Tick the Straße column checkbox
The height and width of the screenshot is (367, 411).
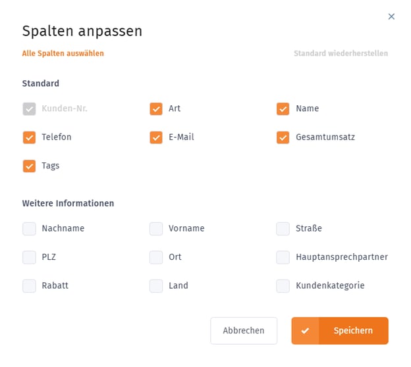click(x=283, y=229)
